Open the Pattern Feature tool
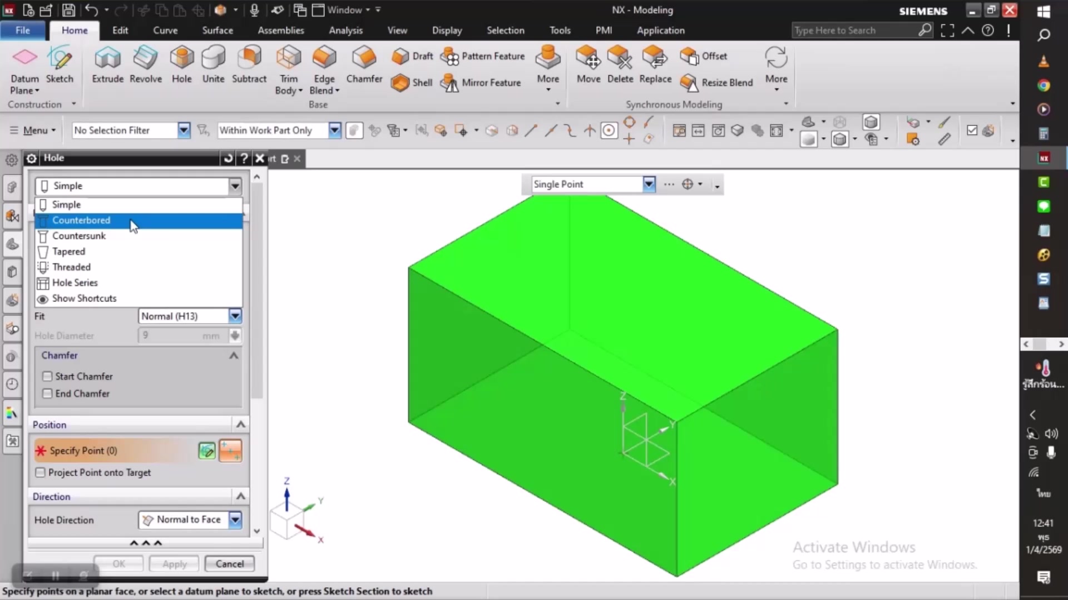 (x=483, y=56)
